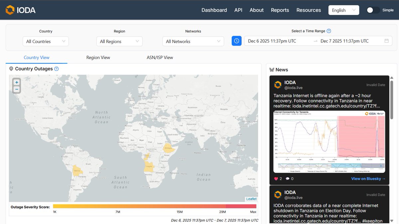Click the @ioda.live handle on second post
The width and height of the screenshot is (399, 224).
click(294, 198)
